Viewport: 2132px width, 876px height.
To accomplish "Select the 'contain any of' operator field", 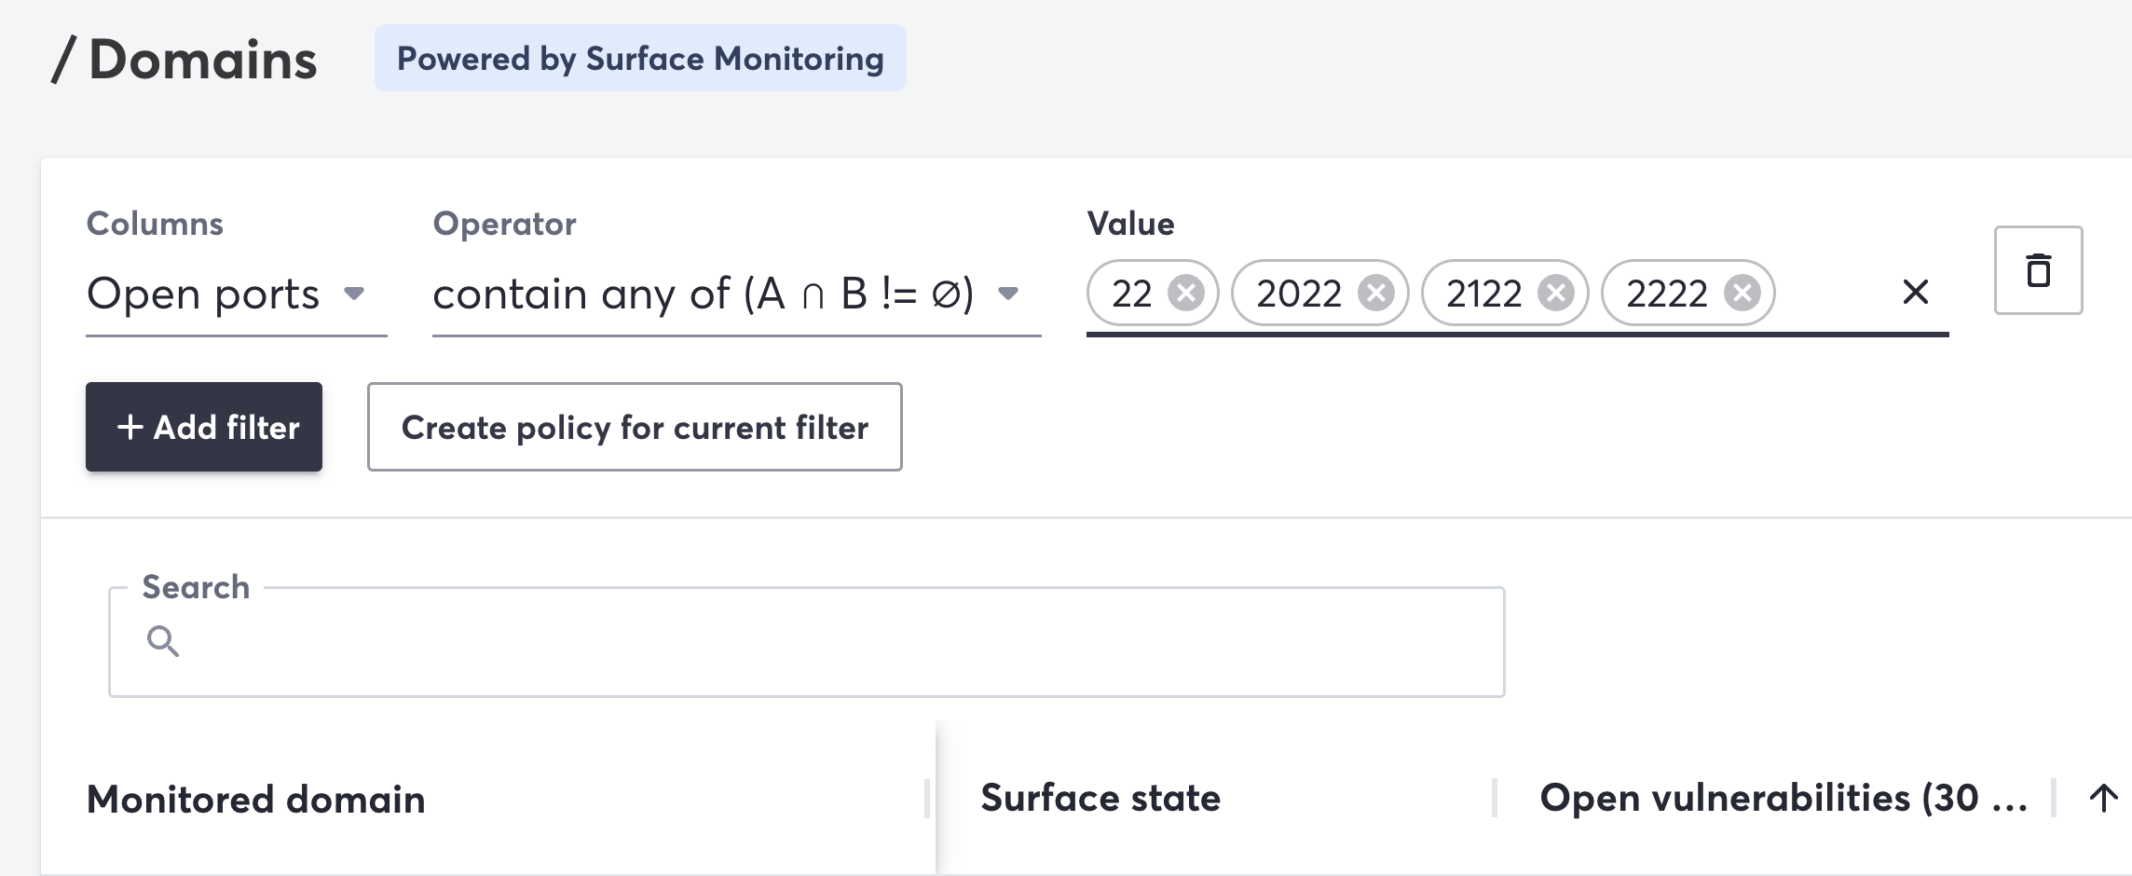I will [703, 294].
